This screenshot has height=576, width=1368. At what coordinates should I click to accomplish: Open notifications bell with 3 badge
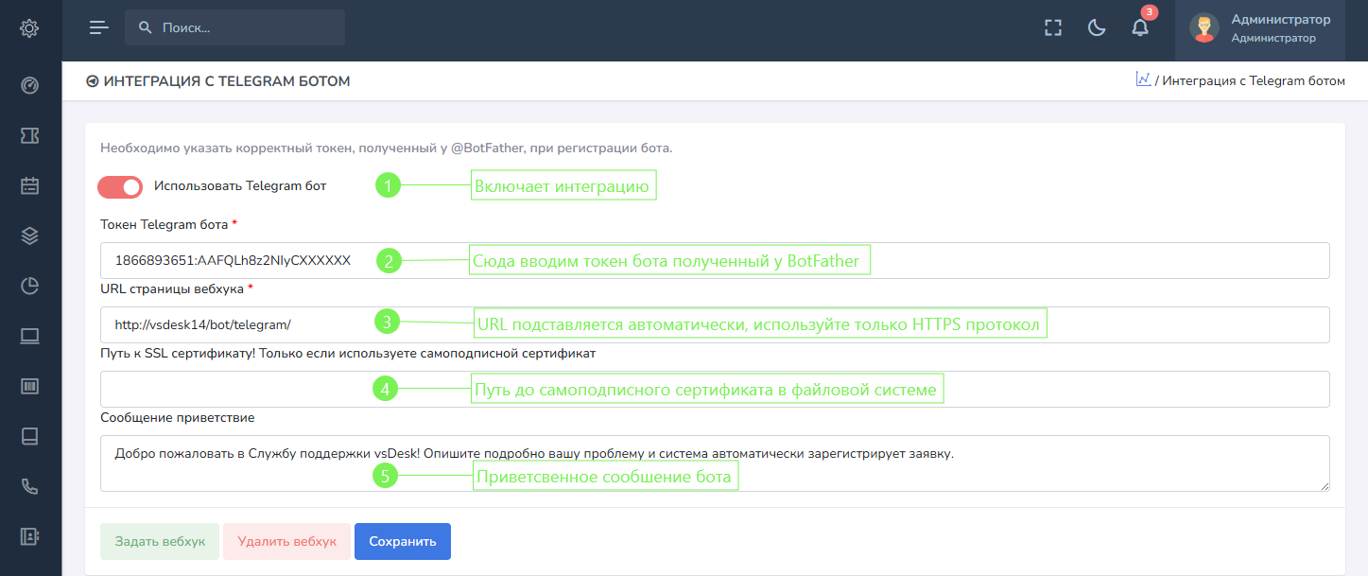1140,27
